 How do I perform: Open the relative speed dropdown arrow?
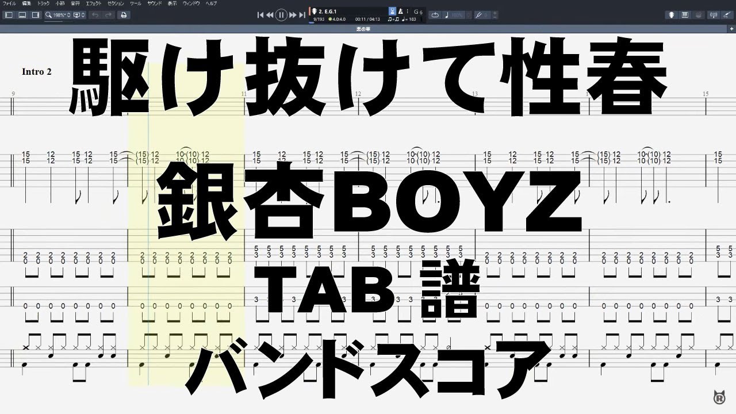point(469,15)
